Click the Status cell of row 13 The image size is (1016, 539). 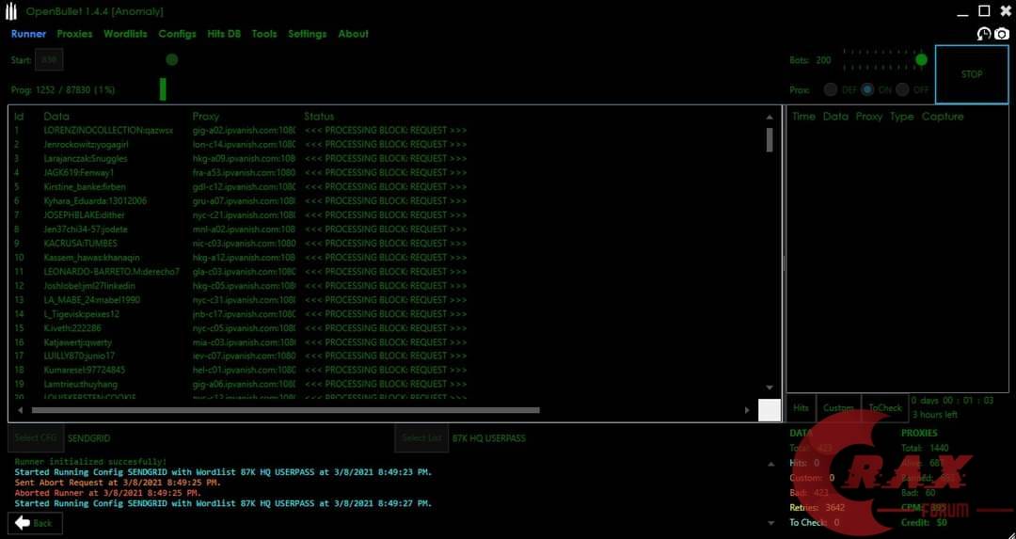pyautogui.click(x=386, y=300)
